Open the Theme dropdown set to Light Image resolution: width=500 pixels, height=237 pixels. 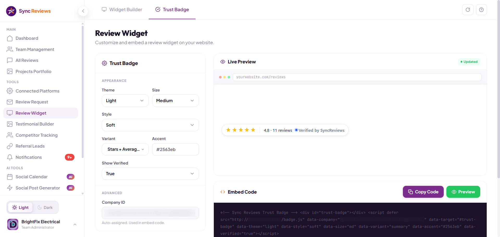(125, 101)
